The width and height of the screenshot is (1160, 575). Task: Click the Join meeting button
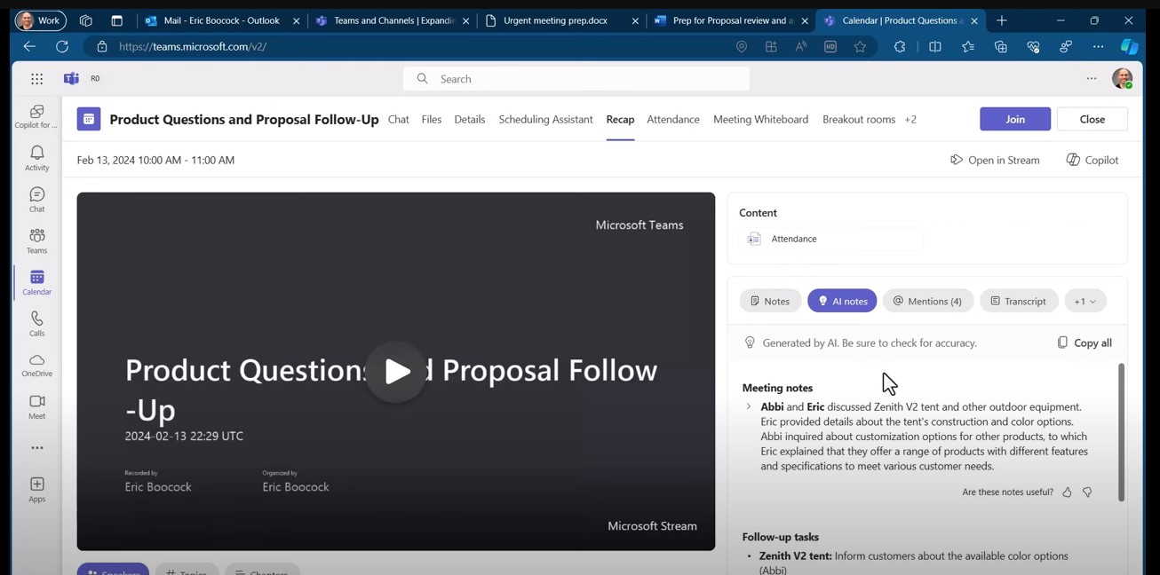pos(1014,119)
